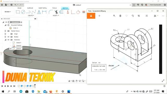Add a new document tab
Image resolution: width=167 pixels, height=94 pixels.
134,5
